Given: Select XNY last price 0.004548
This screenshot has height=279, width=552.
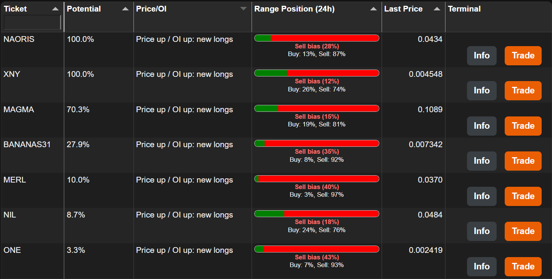Looking at the screenshot, I should [x=425, y=74].
